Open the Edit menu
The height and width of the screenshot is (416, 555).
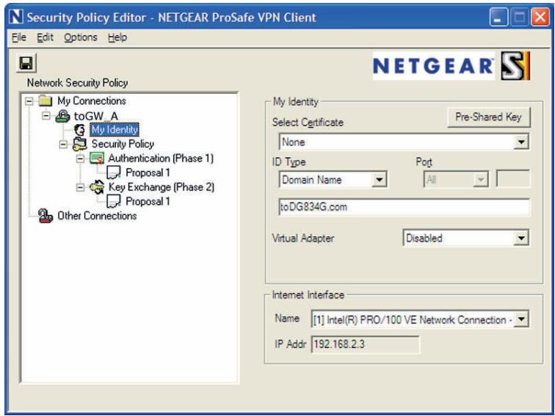[x=45, y=37]
